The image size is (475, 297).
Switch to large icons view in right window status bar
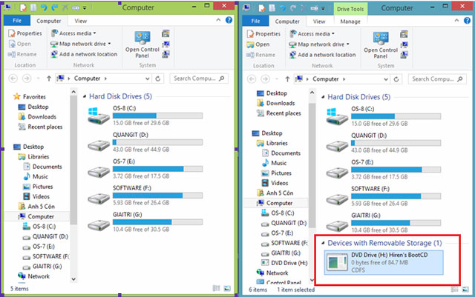(465, 290)
